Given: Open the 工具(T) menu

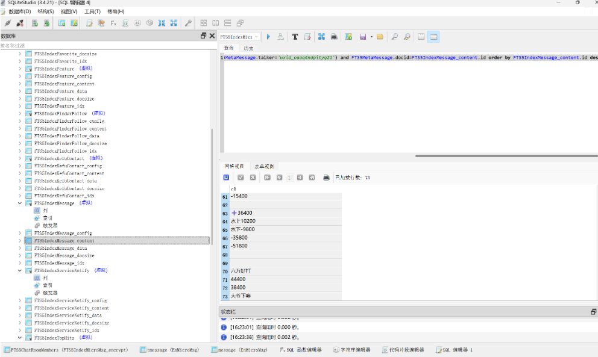Looking at the screenshot, I should click(x=92, y=11).
